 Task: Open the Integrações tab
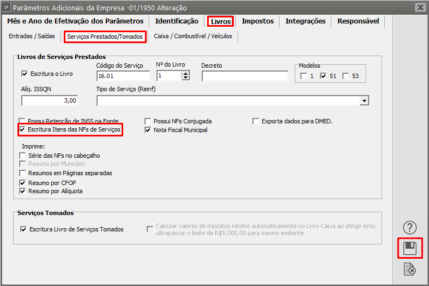tap(305, 21)
